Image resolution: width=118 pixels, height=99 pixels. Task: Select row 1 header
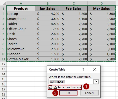pyautogui.click(x=3, y=9)
